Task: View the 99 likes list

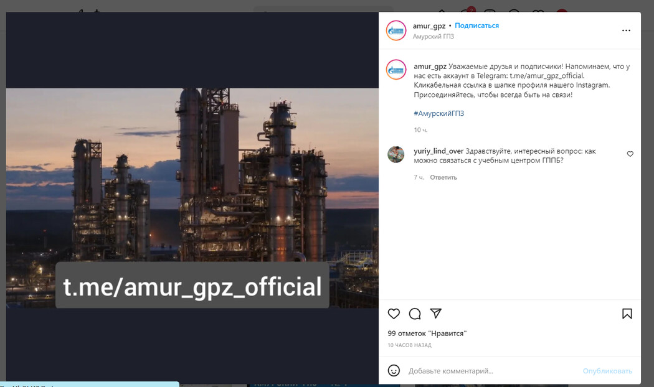Action: click(427, 333)
